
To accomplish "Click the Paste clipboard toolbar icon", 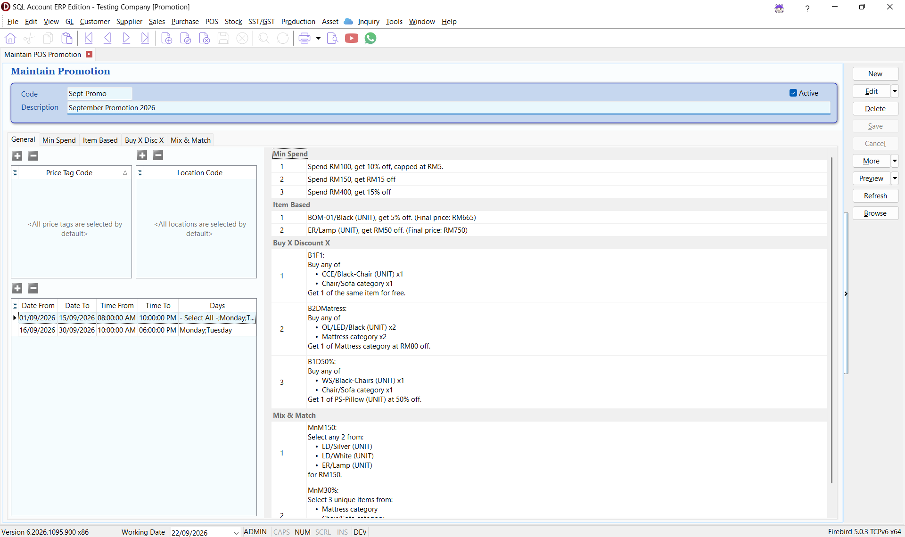I will 67,38.
